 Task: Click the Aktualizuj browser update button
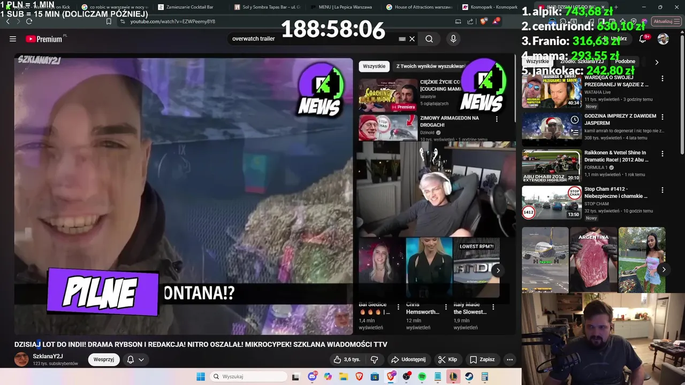(666, 21)
